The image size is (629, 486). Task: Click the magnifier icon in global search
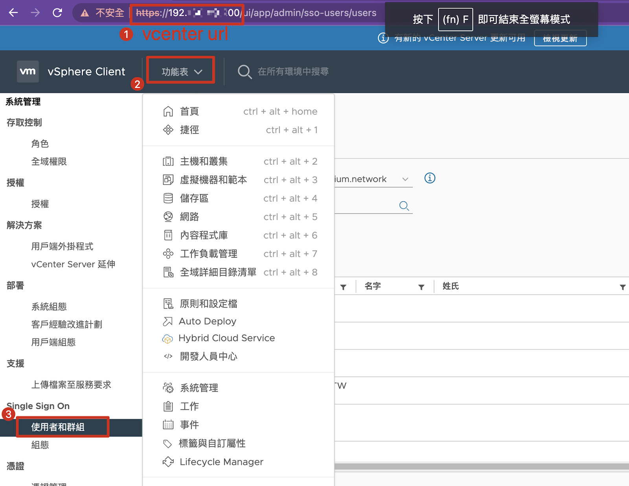coord(245,72)
